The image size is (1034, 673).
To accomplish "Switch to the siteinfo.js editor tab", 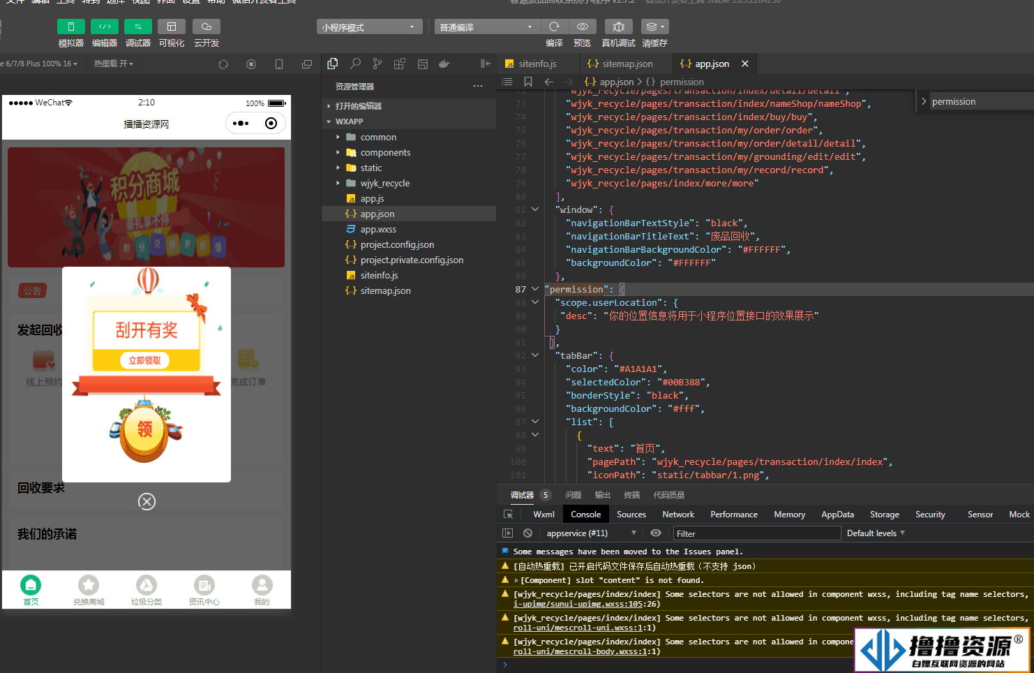I will point(537,64).
